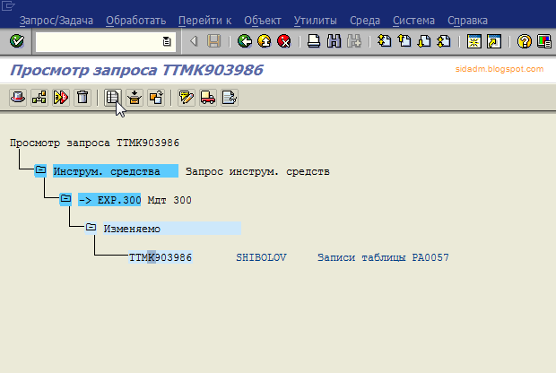556x373 pixels.
Task: Open the Справка menu
Action: click(467, 21)
